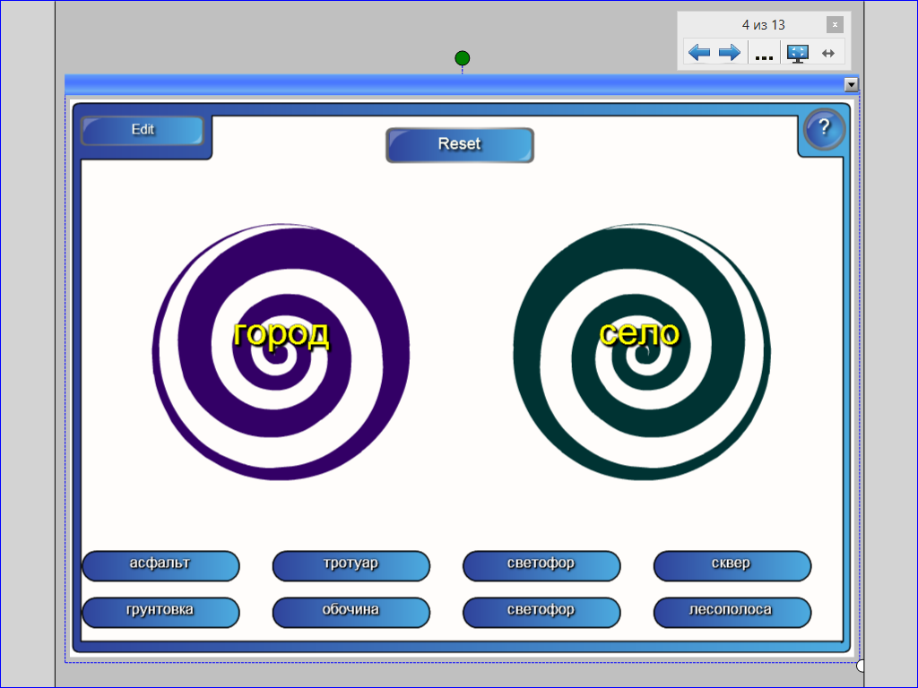Go to the next page arrow
Screen dimensions: 918x688
[x=730, y=53]
